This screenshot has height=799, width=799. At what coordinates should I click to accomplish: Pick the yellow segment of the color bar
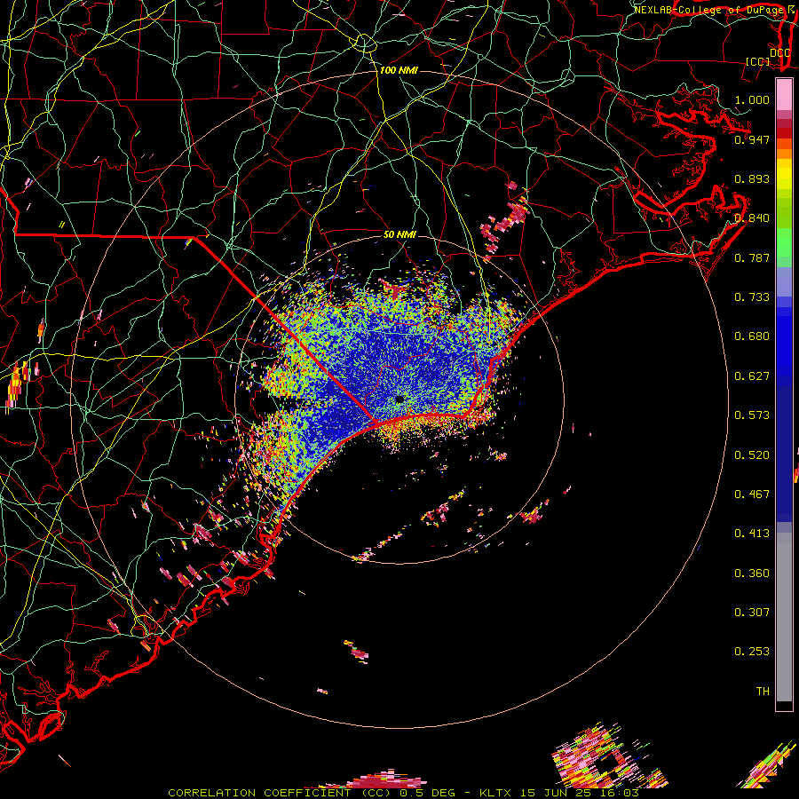coord(784,174)
